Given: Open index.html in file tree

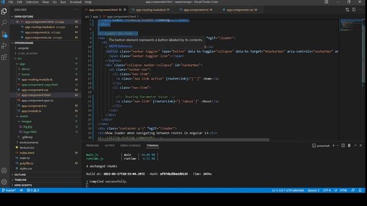Looking at the screenshot, I should (x=27, y=153).
